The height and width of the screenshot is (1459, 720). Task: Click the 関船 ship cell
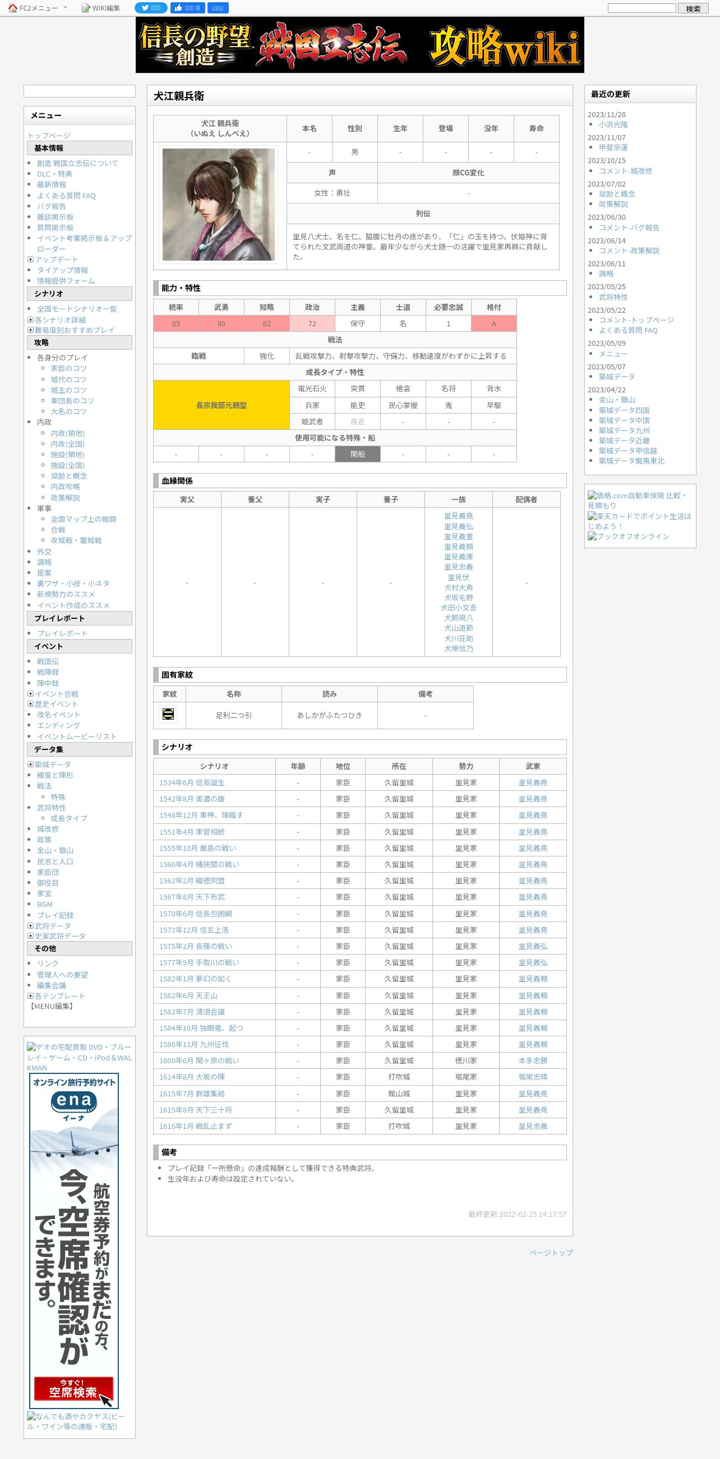(x=357, y=454)
